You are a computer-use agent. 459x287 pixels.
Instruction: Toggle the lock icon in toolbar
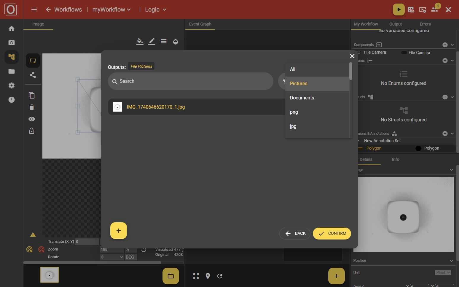click(32, 131)
